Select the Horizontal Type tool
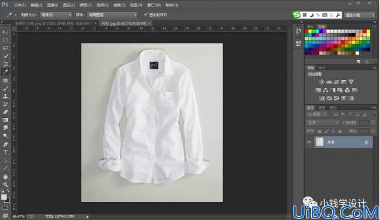379x220 pixels. 5,152
